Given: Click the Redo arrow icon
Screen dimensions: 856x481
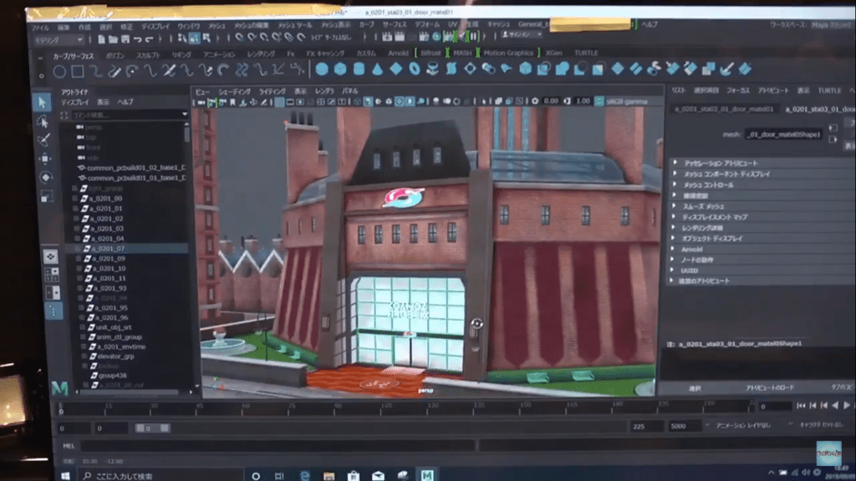Looking at the screenshot, I should pyautogui.click(x=149, y=39).
